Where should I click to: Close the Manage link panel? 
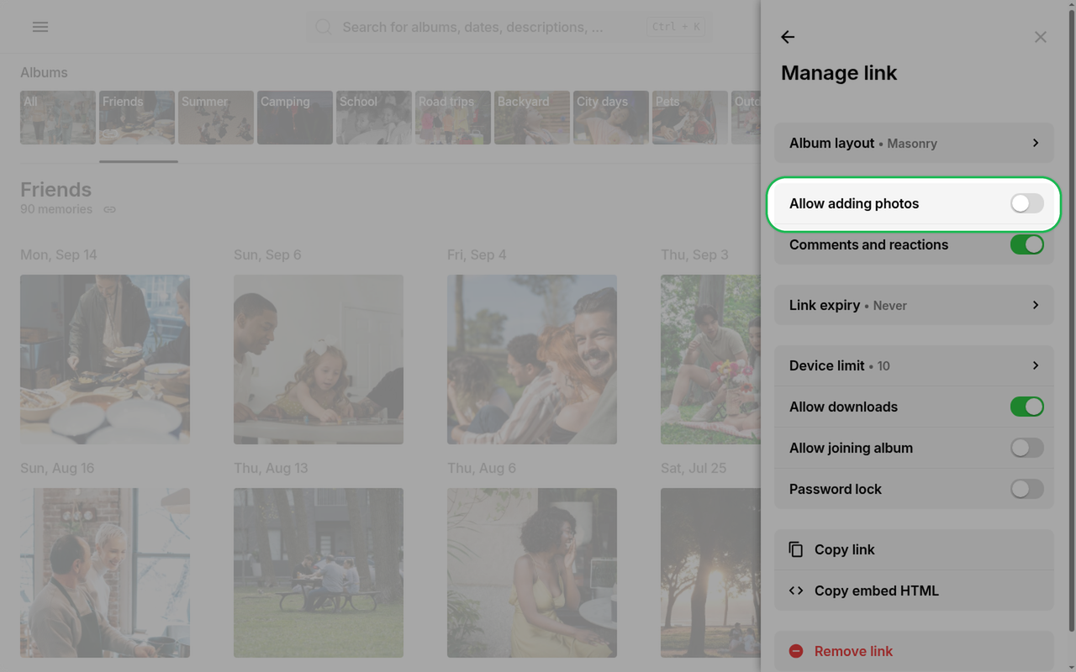[x=1041, y=37]
